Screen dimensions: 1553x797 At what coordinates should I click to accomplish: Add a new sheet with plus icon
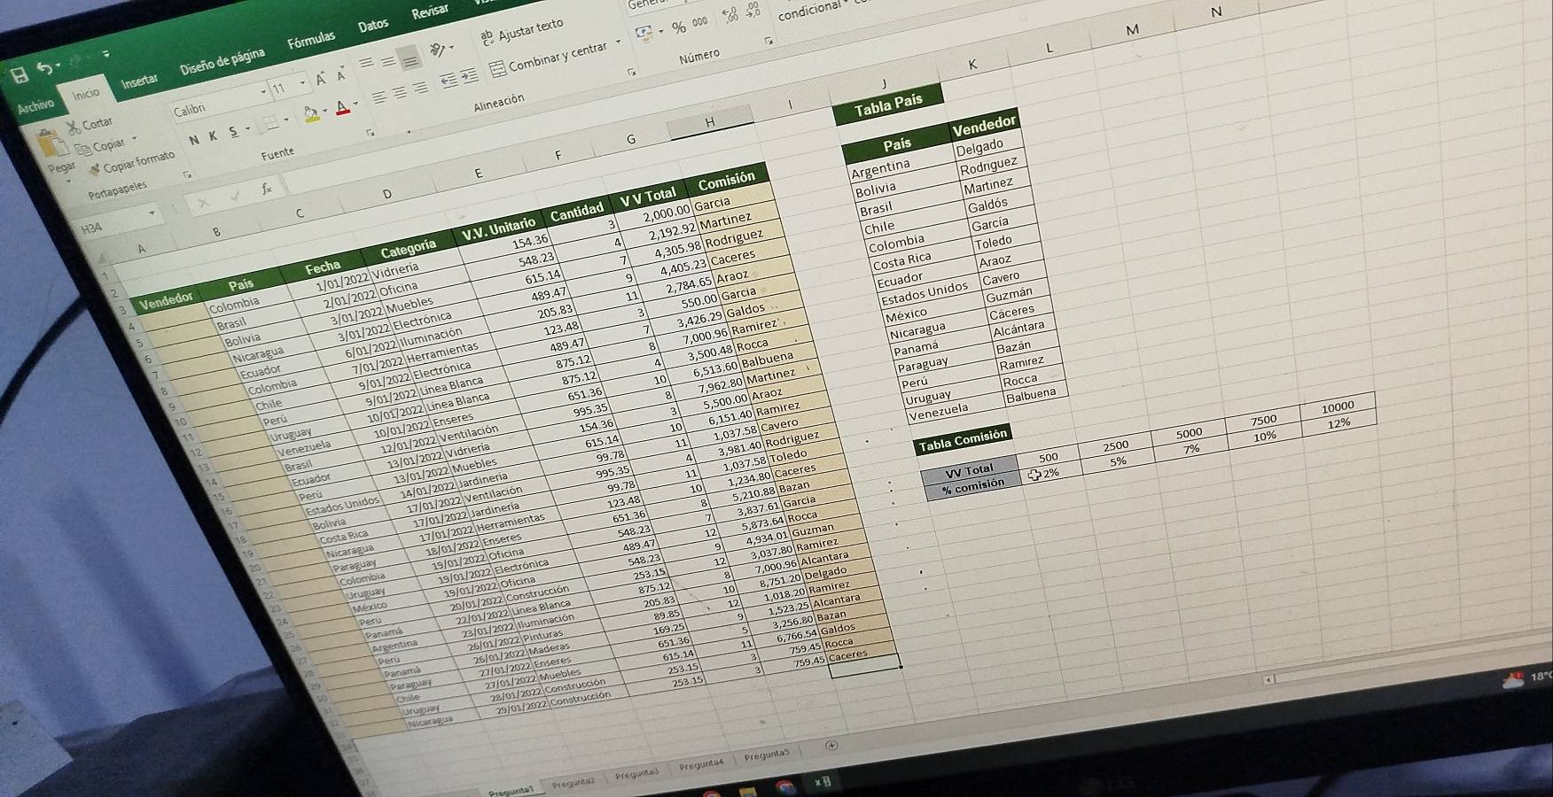pos(831,746)
